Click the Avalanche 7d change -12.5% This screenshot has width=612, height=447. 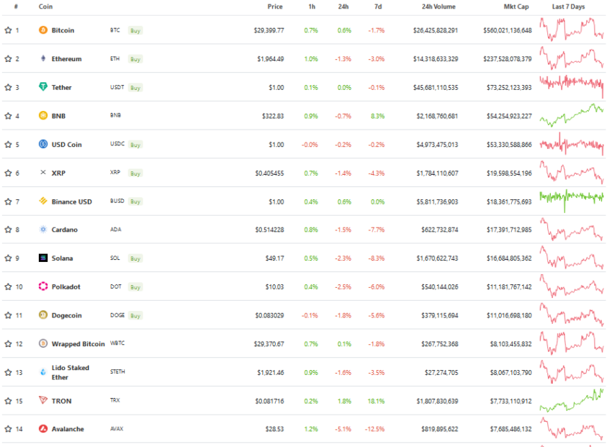click(x=374, y=429)
